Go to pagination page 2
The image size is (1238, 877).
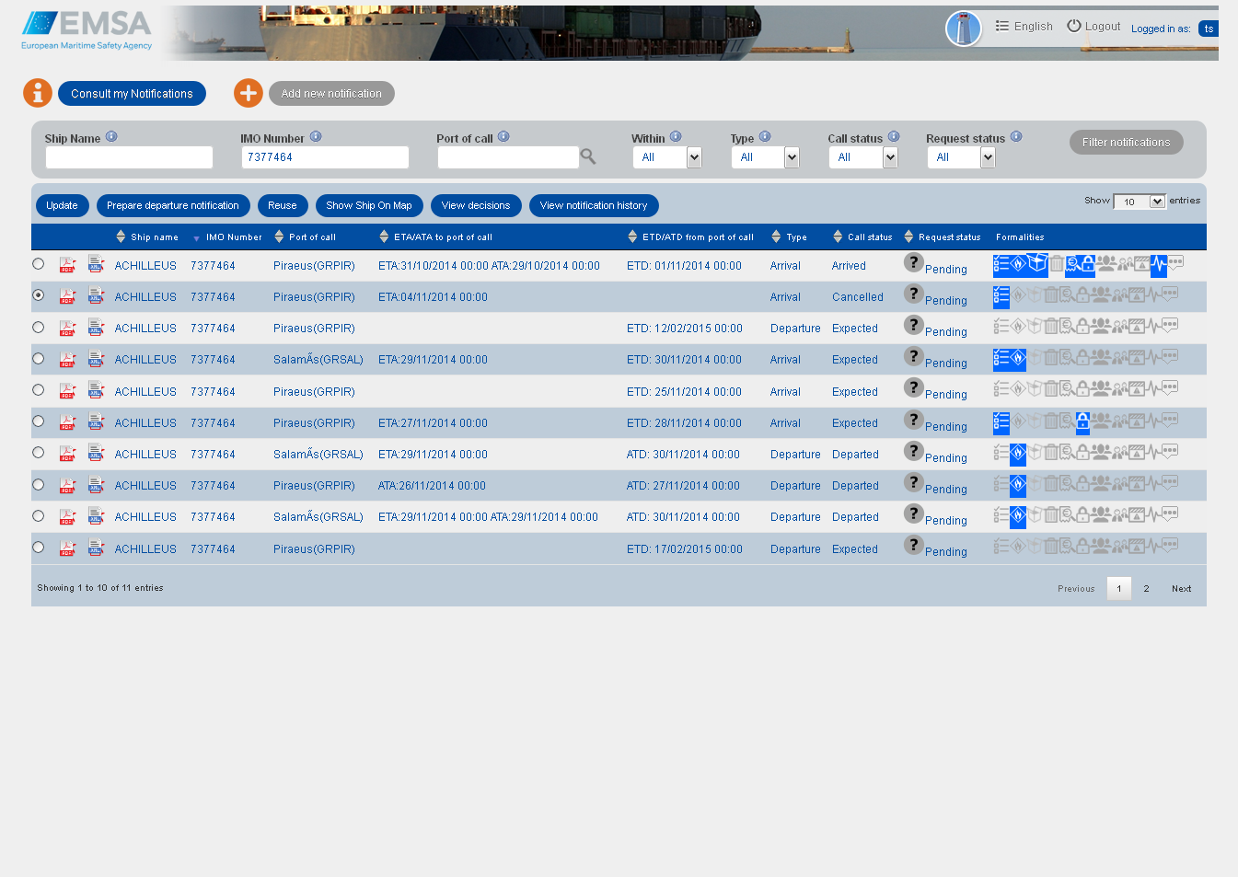1146,589
